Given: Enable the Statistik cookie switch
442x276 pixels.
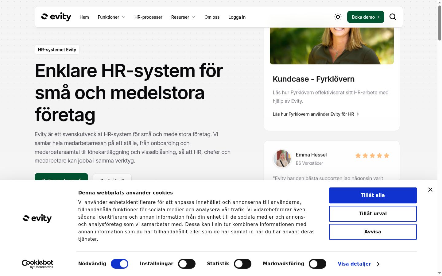Looking at the screenshot, I should [242, 264].
